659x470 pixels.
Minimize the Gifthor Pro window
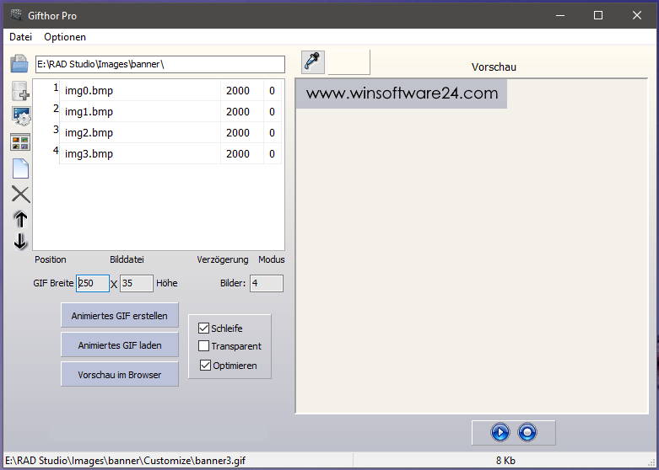coord(559,15)
